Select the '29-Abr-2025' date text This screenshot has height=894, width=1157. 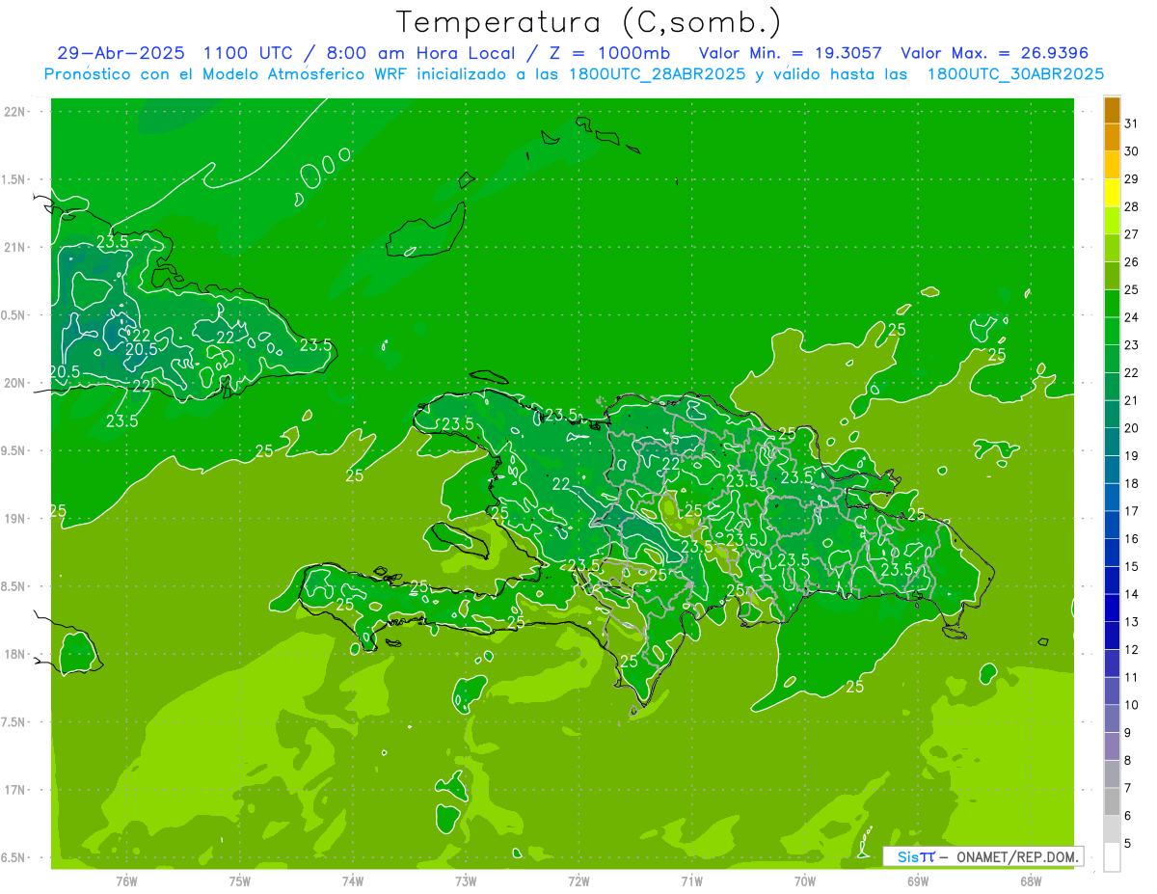122,53
